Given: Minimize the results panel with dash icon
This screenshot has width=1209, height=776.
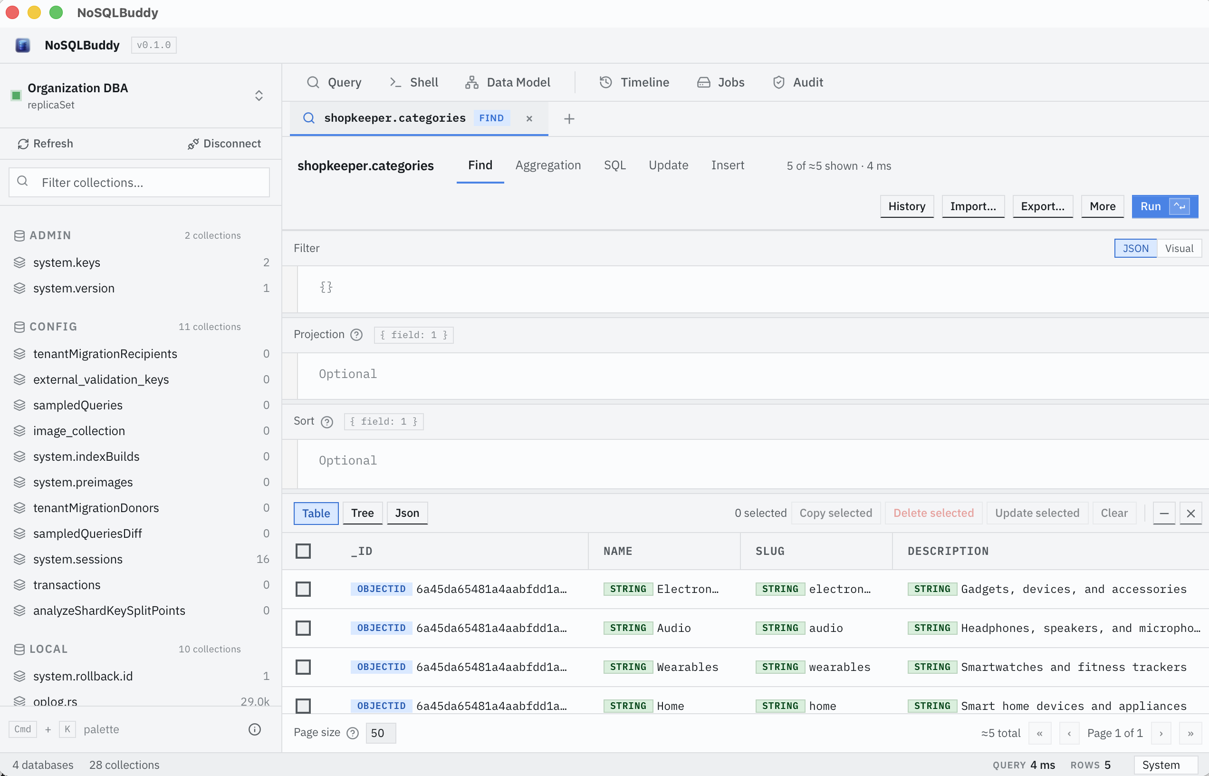Looking at the screenshot, I should (1164, 513).
